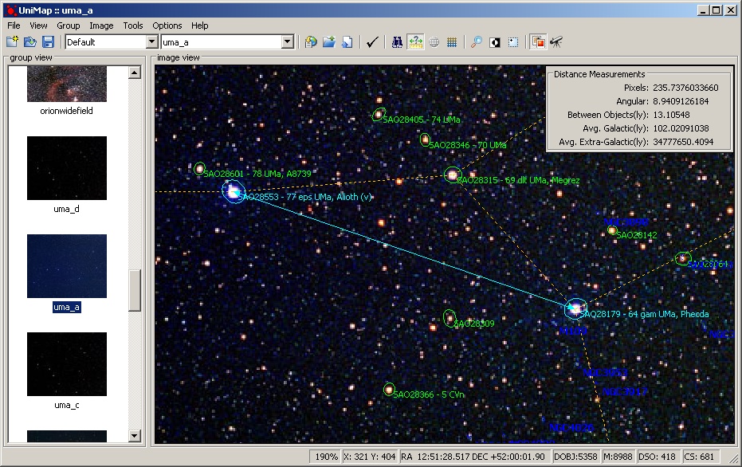This screenshot has height=467, width=742.
Task: Select the uma_a thumbnail image
Action: click(x=67, y=266)
